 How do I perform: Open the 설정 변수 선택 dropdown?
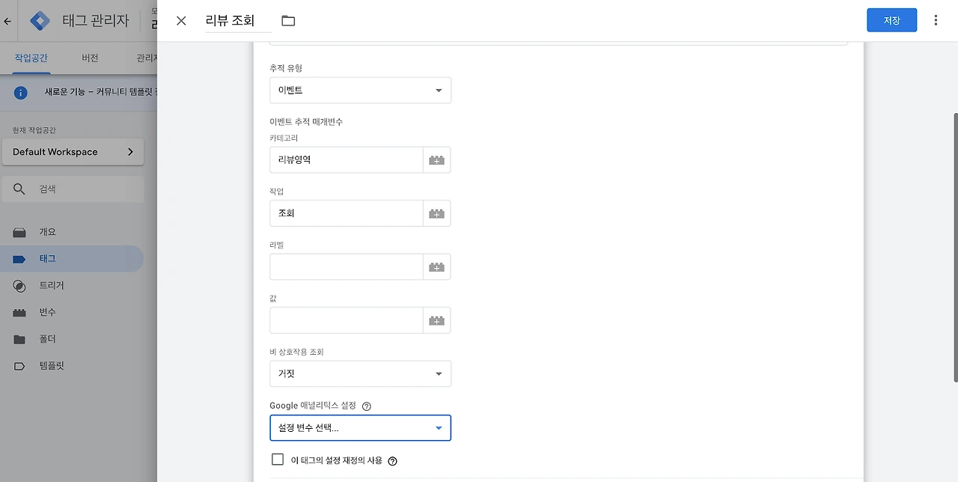click(x=360, y=428)
